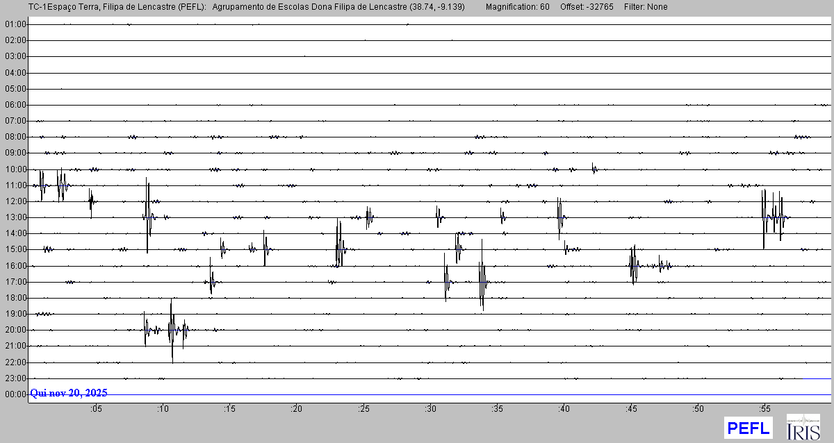Click the 12:00 hour label
The height and width of the screenshot is (443, 834).
[x=15, y=201]
